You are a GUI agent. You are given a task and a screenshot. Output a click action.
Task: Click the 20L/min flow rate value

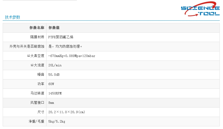[55, 65]
